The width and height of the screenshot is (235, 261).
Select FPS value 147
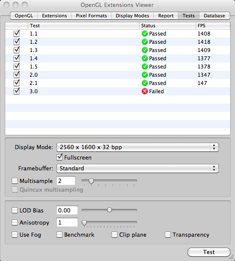pos(202,83)
